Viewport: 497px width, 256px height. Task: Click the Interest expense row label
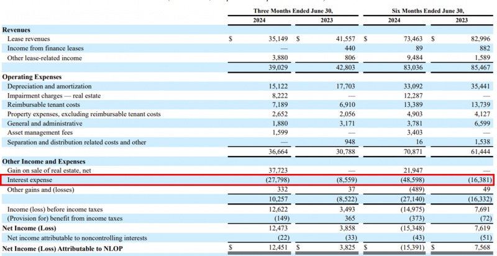(30, 180)
